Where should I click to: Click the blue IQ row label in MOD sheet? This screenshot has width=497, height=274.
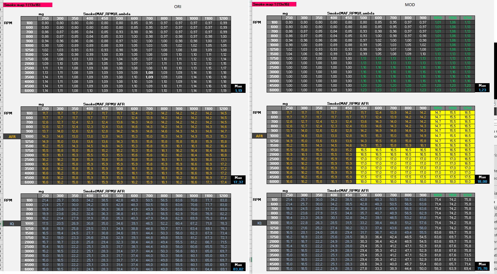click(259, 223)
